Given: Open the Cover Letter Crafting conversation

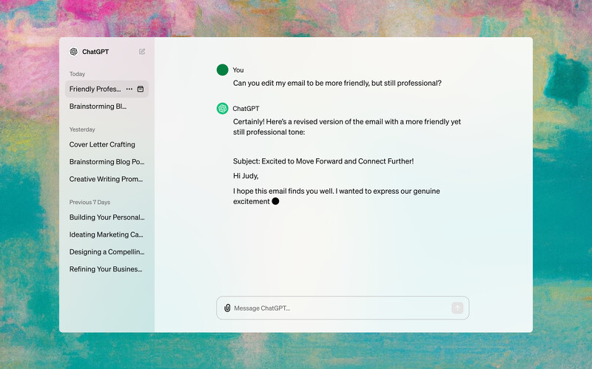Looking at the screenshot, I should coord(102,145).
